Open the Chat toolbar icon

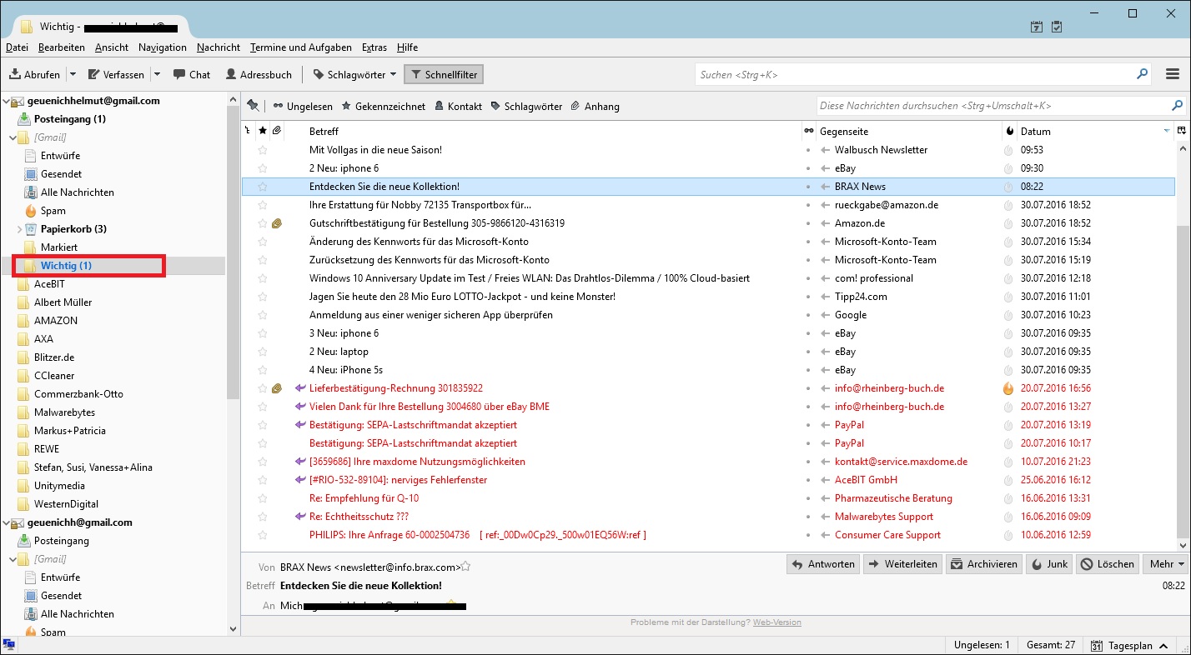(x=179, y=74)
